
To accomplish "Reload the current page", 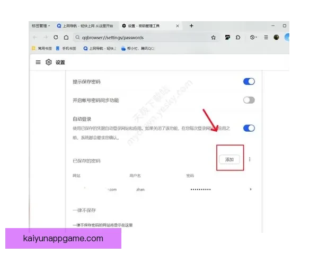I will (x=56, y=38).
